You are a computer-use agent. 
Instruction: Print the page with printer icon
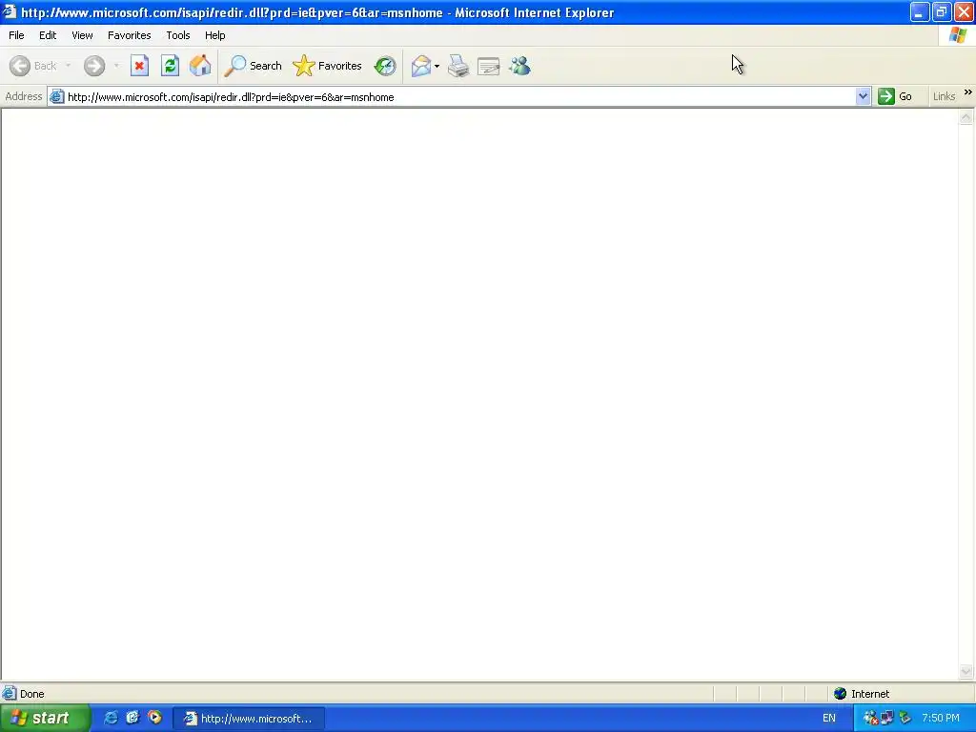(458, 66)
